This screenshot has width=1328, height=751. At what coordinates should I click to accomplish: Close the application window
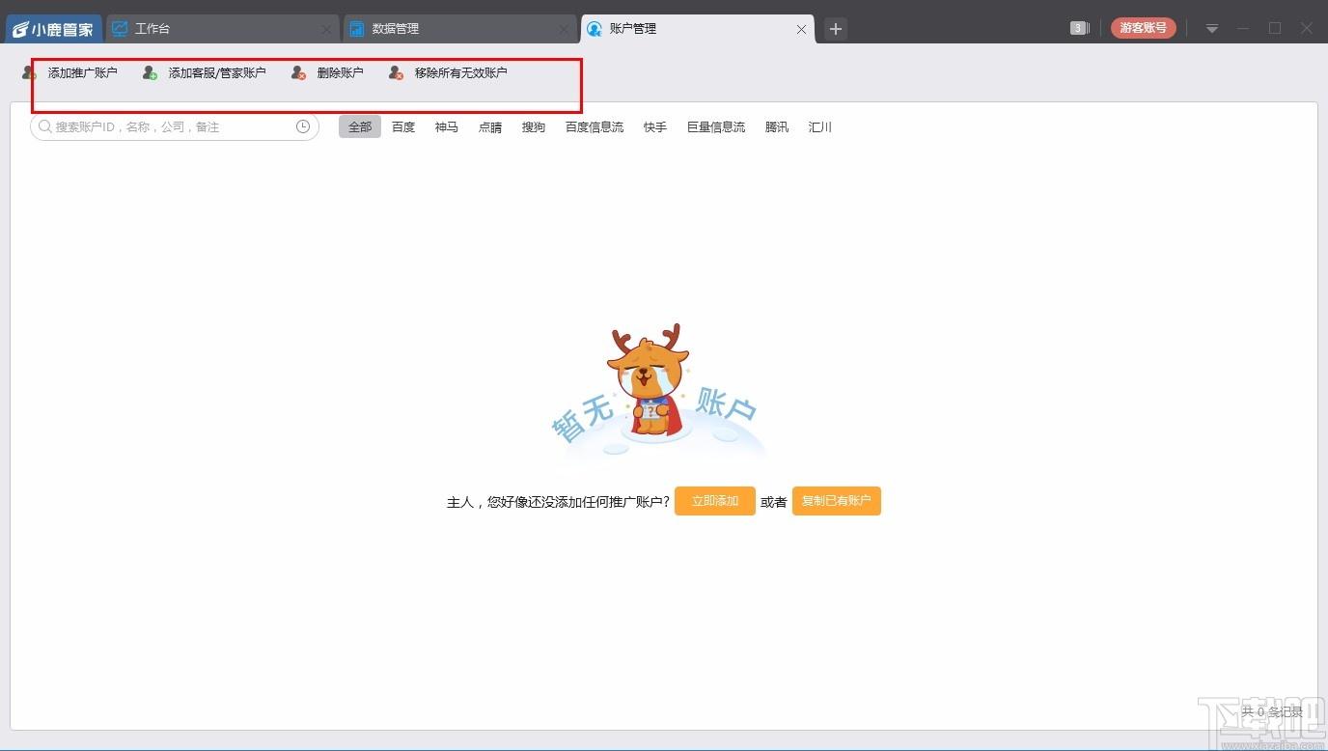click(1308, 29)
